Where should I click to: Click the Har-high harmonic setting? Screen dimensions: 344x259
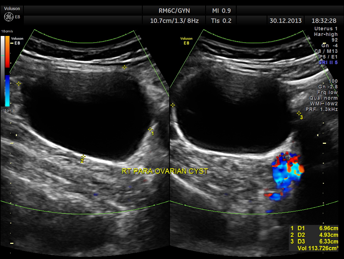click(326, 34)
